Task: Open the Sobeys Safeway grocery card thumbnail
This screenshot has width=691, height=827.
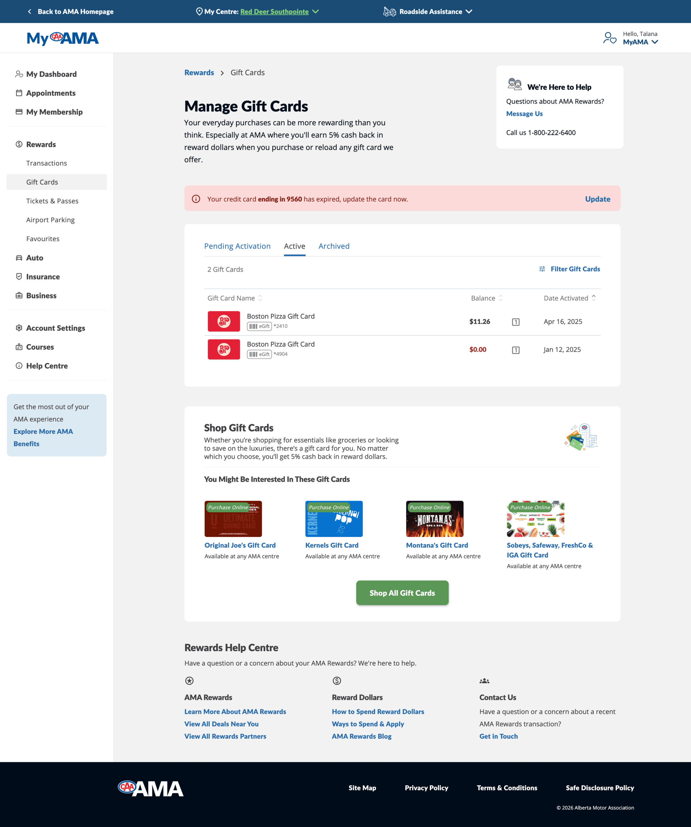Action: point(535,518)
